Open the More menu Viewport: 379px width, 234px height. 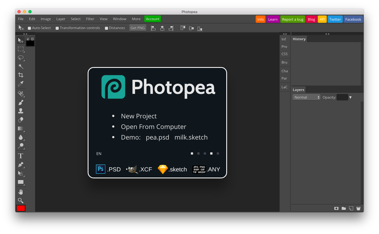click(x=136, y=19)
